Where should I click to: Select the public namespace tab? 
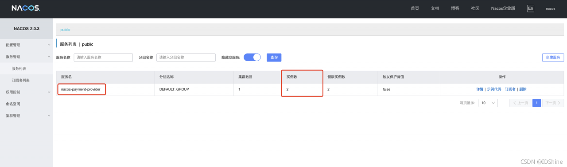pyautogui.click(x=65, y=30)
